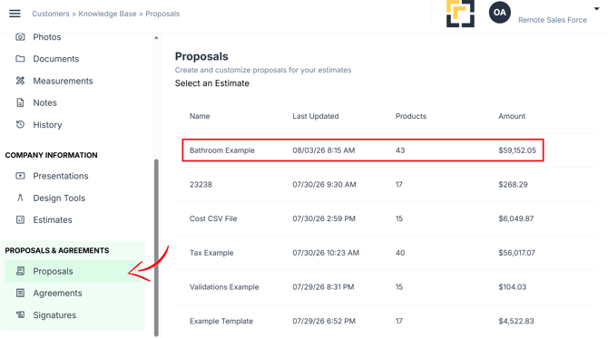Click the History clock icon
The height and width of the screenshot is (338, 608).
click(20, 124)
